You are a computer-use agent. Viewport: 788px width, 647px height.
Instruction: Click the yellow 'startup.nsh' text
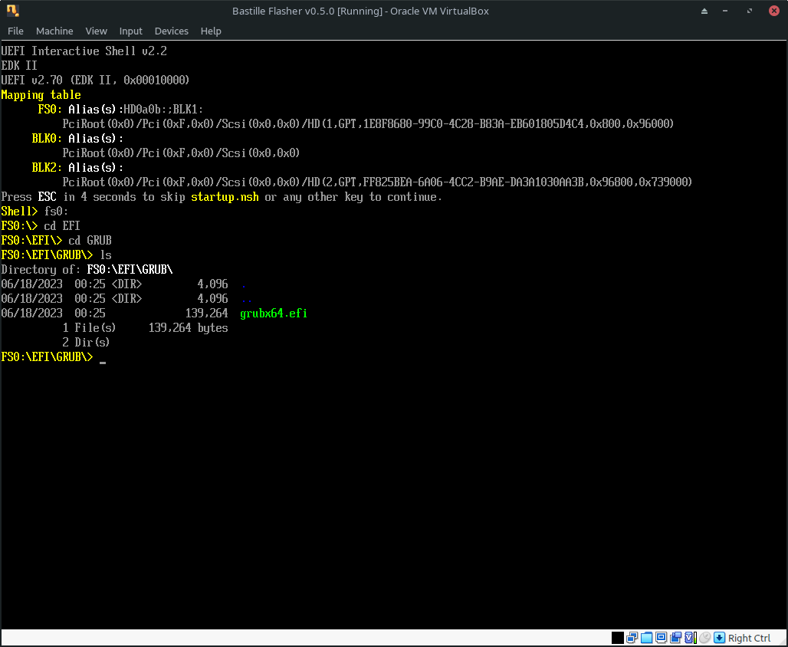225,197
